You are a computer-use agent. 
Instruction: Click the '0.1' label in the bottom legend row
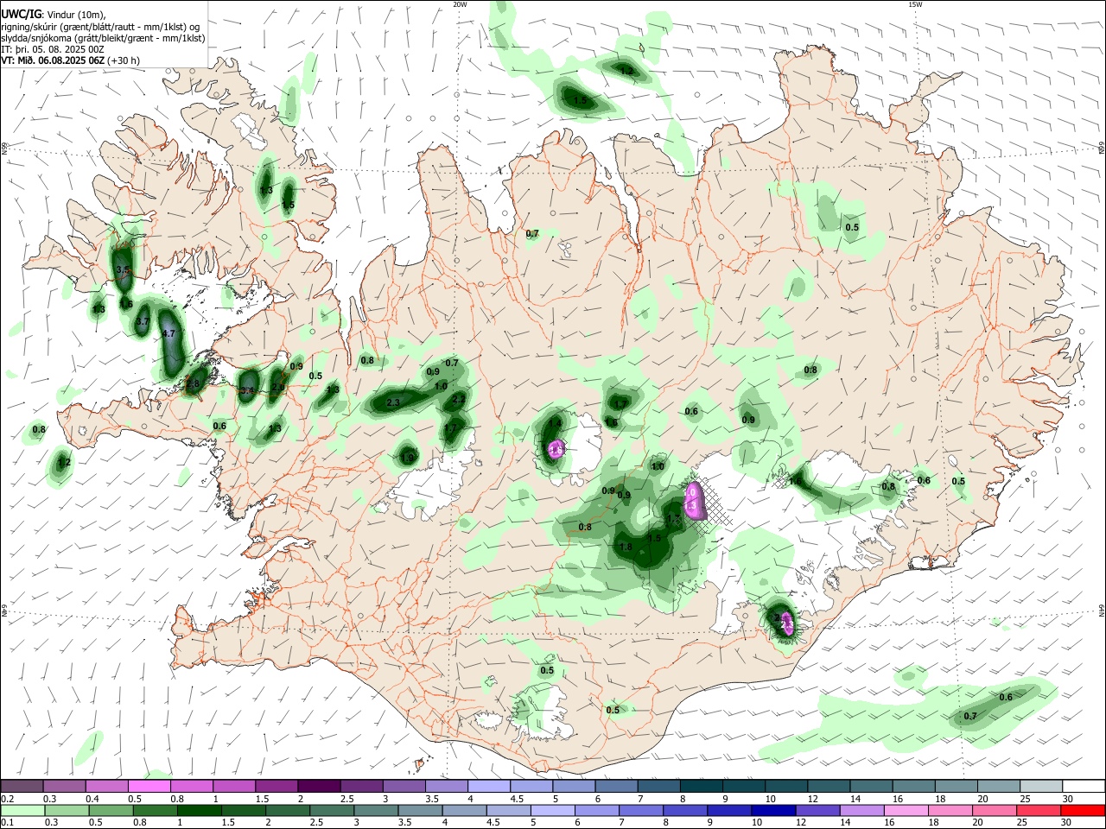(x=8, y=823)
